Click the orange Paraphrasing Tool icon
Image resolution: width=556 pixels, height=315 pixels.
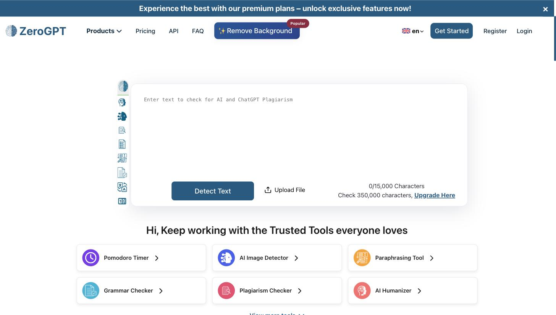(362, 258)
